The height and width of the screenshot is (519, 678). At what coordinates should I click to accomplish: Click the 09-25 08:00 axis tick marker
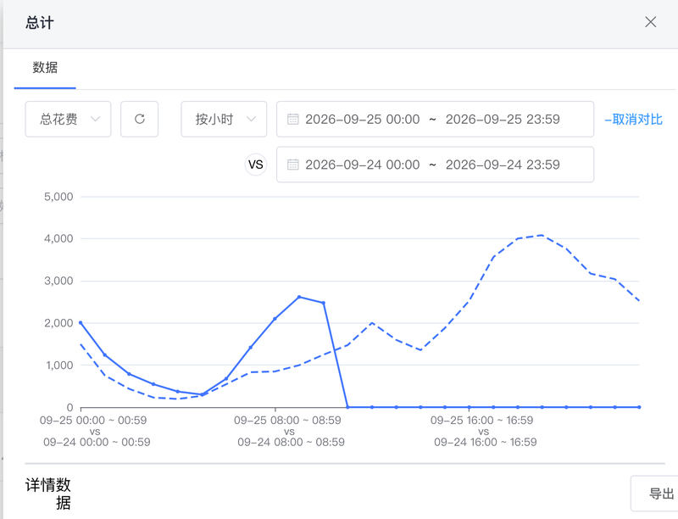click(x=275, y=409)
